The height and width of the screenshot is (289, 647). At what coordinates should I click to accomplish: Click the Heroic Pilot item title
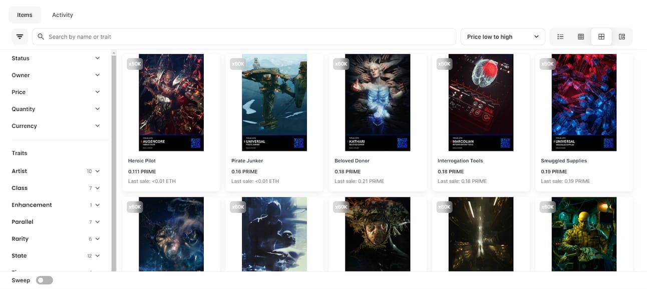click(x=142, y=161)
